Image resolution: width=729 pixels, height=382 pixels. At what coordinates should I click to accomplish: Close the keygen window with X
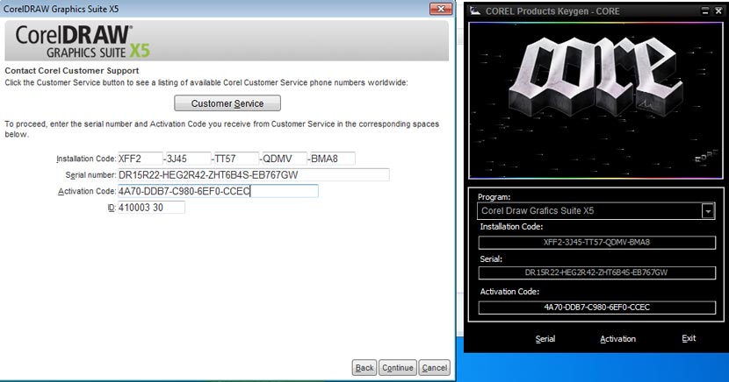(718, 11)
